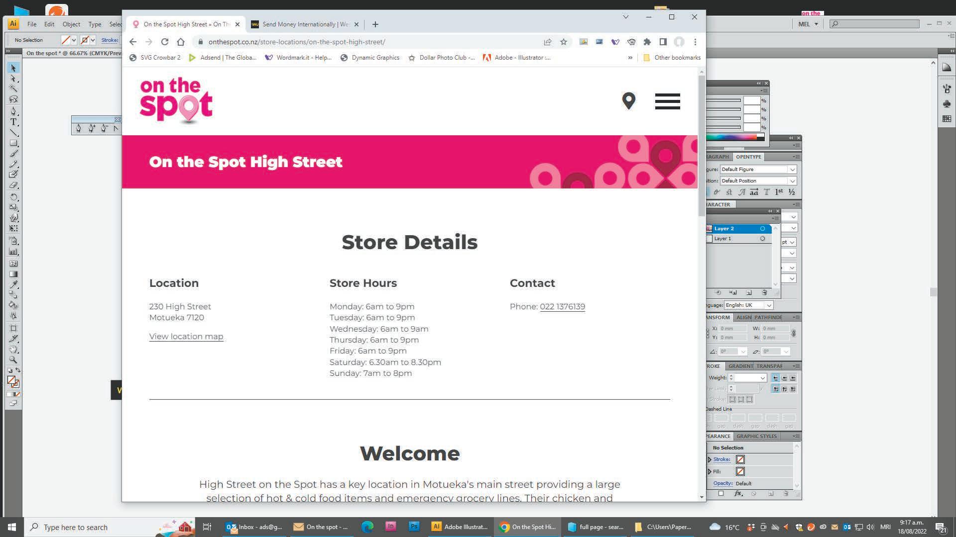956x537 pixels.
Task: Pick the Hand tool
Action: [x=13, y=349]
